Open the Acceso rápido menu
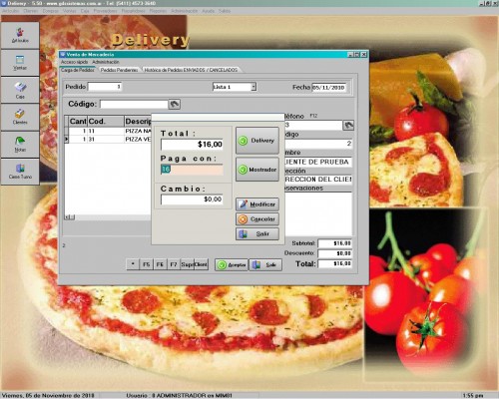This screenshot has width=499, height=399. (x=74, y=62)
